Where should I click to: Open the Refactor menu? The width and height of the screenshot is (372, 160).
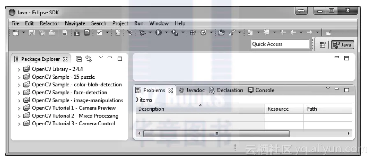pos(49,23)
